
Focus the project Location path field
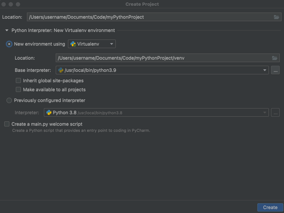(154, 17)
